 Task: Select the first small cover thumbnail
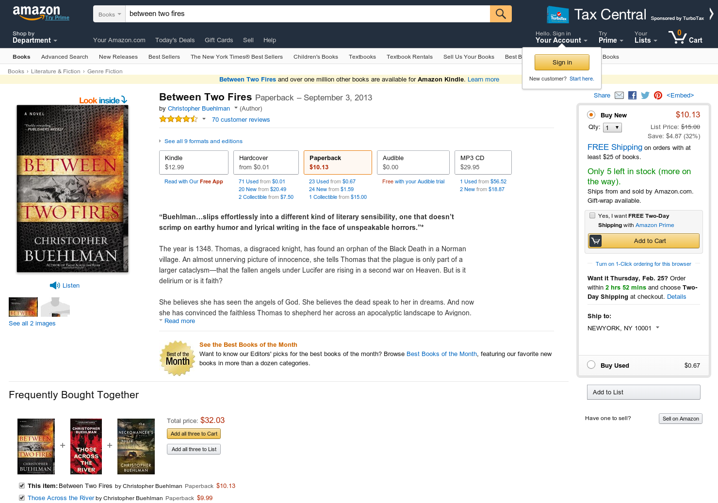click(x=23, y=307)
